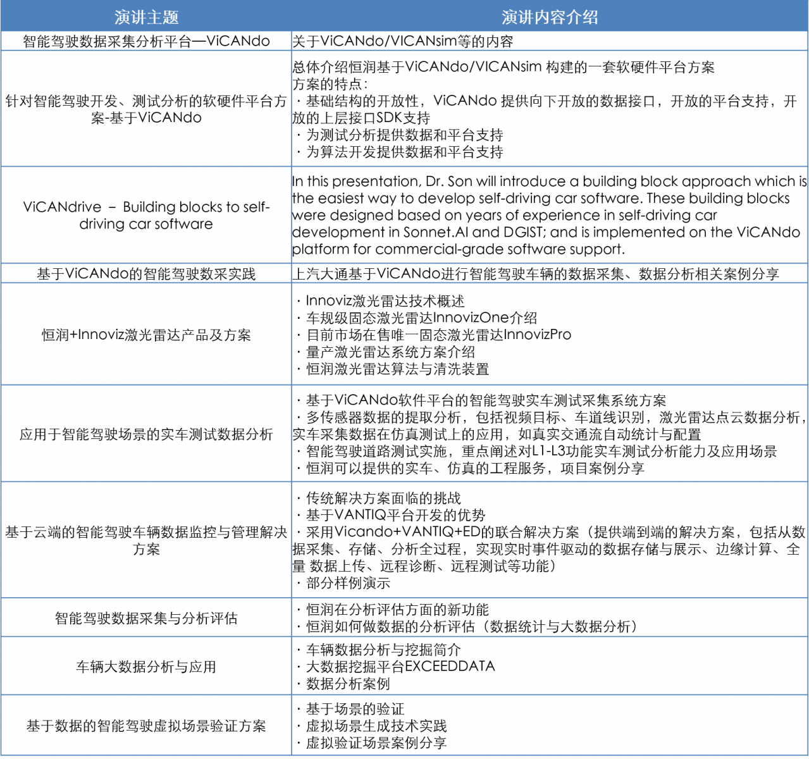Click the bullet "传统解决方案面临的挑战"

[378, 498]
